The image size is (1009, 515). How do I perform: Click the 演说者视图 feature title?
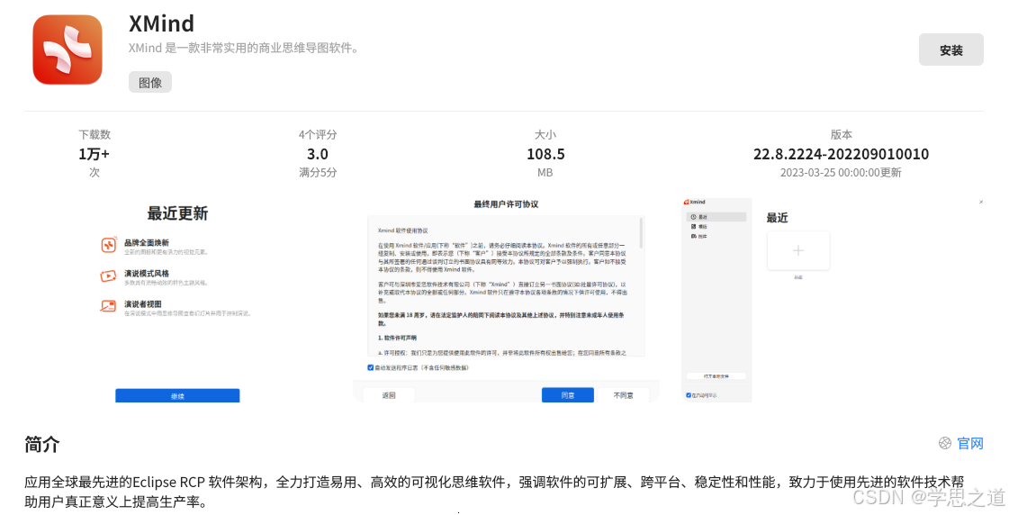click(x=143, y=303)
